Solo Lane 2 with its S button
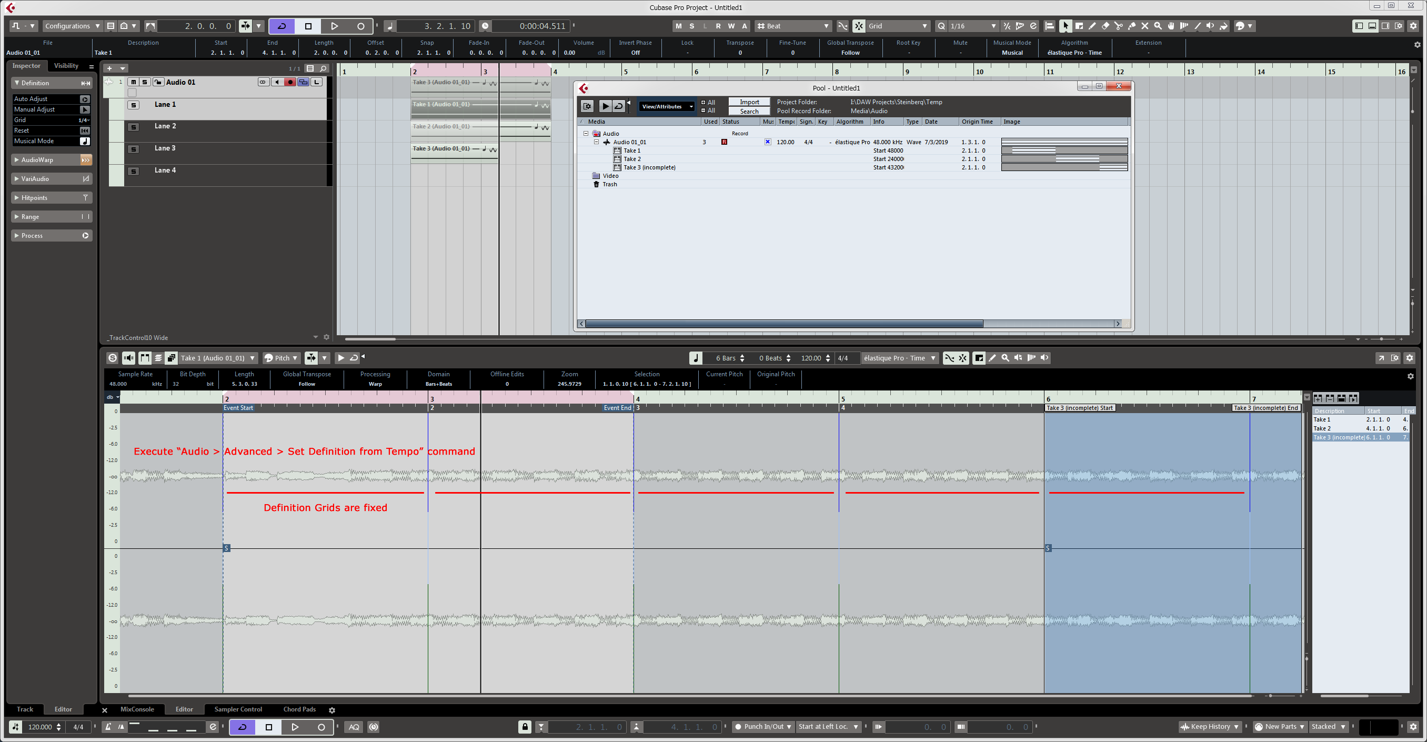The height and width of the screenshot is (742, 1427). [x=134, y=127]
